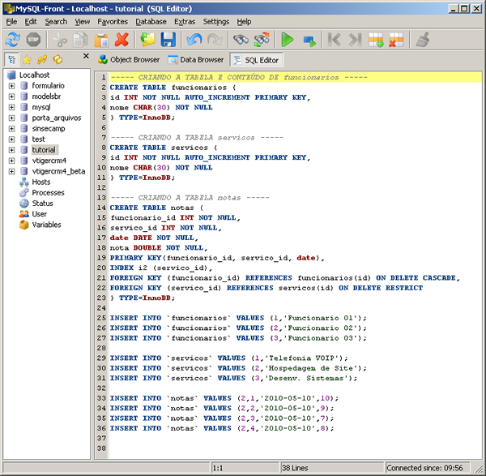Click the 1:1 cursor position indicator
Image resolution: width=486 pixels, height=476 pixels.
coord(218,468)
